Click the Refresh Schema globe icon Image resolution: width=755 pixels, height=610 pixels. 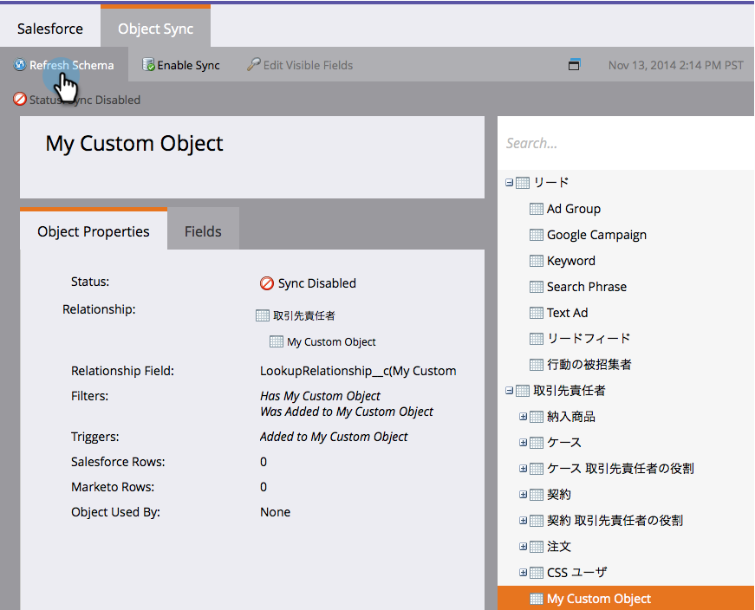[20, 64]
